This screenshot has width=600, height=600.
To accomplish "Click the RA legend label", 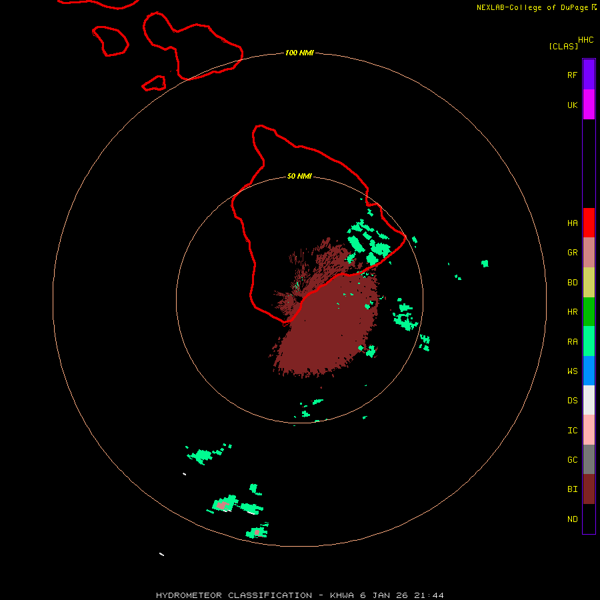I will pyautogui.click(x=572, y=342).
